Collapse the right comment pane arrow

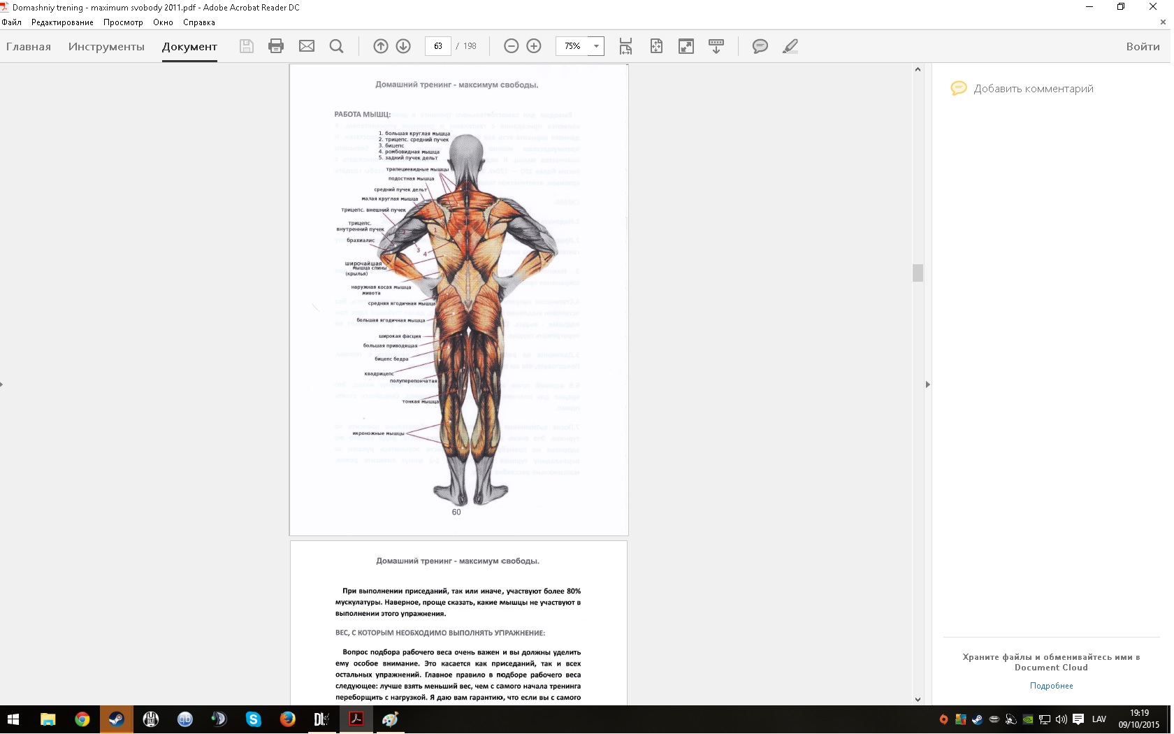click(927, 384)
